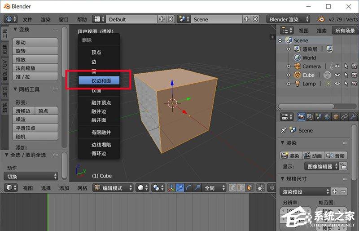Collapse the 网格工具 panel
This screenshot has height=231, width=359.
15,89
